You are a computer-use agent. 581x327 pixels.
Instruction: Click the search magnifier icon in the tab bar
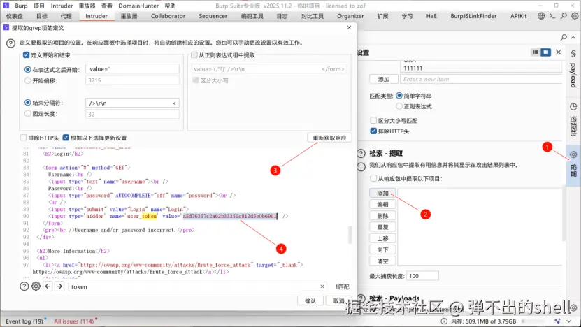click(x=564, y=16)
